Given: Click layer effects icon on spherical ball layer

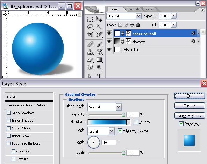Looking at the screenshot, I should [x=193, y=33].
